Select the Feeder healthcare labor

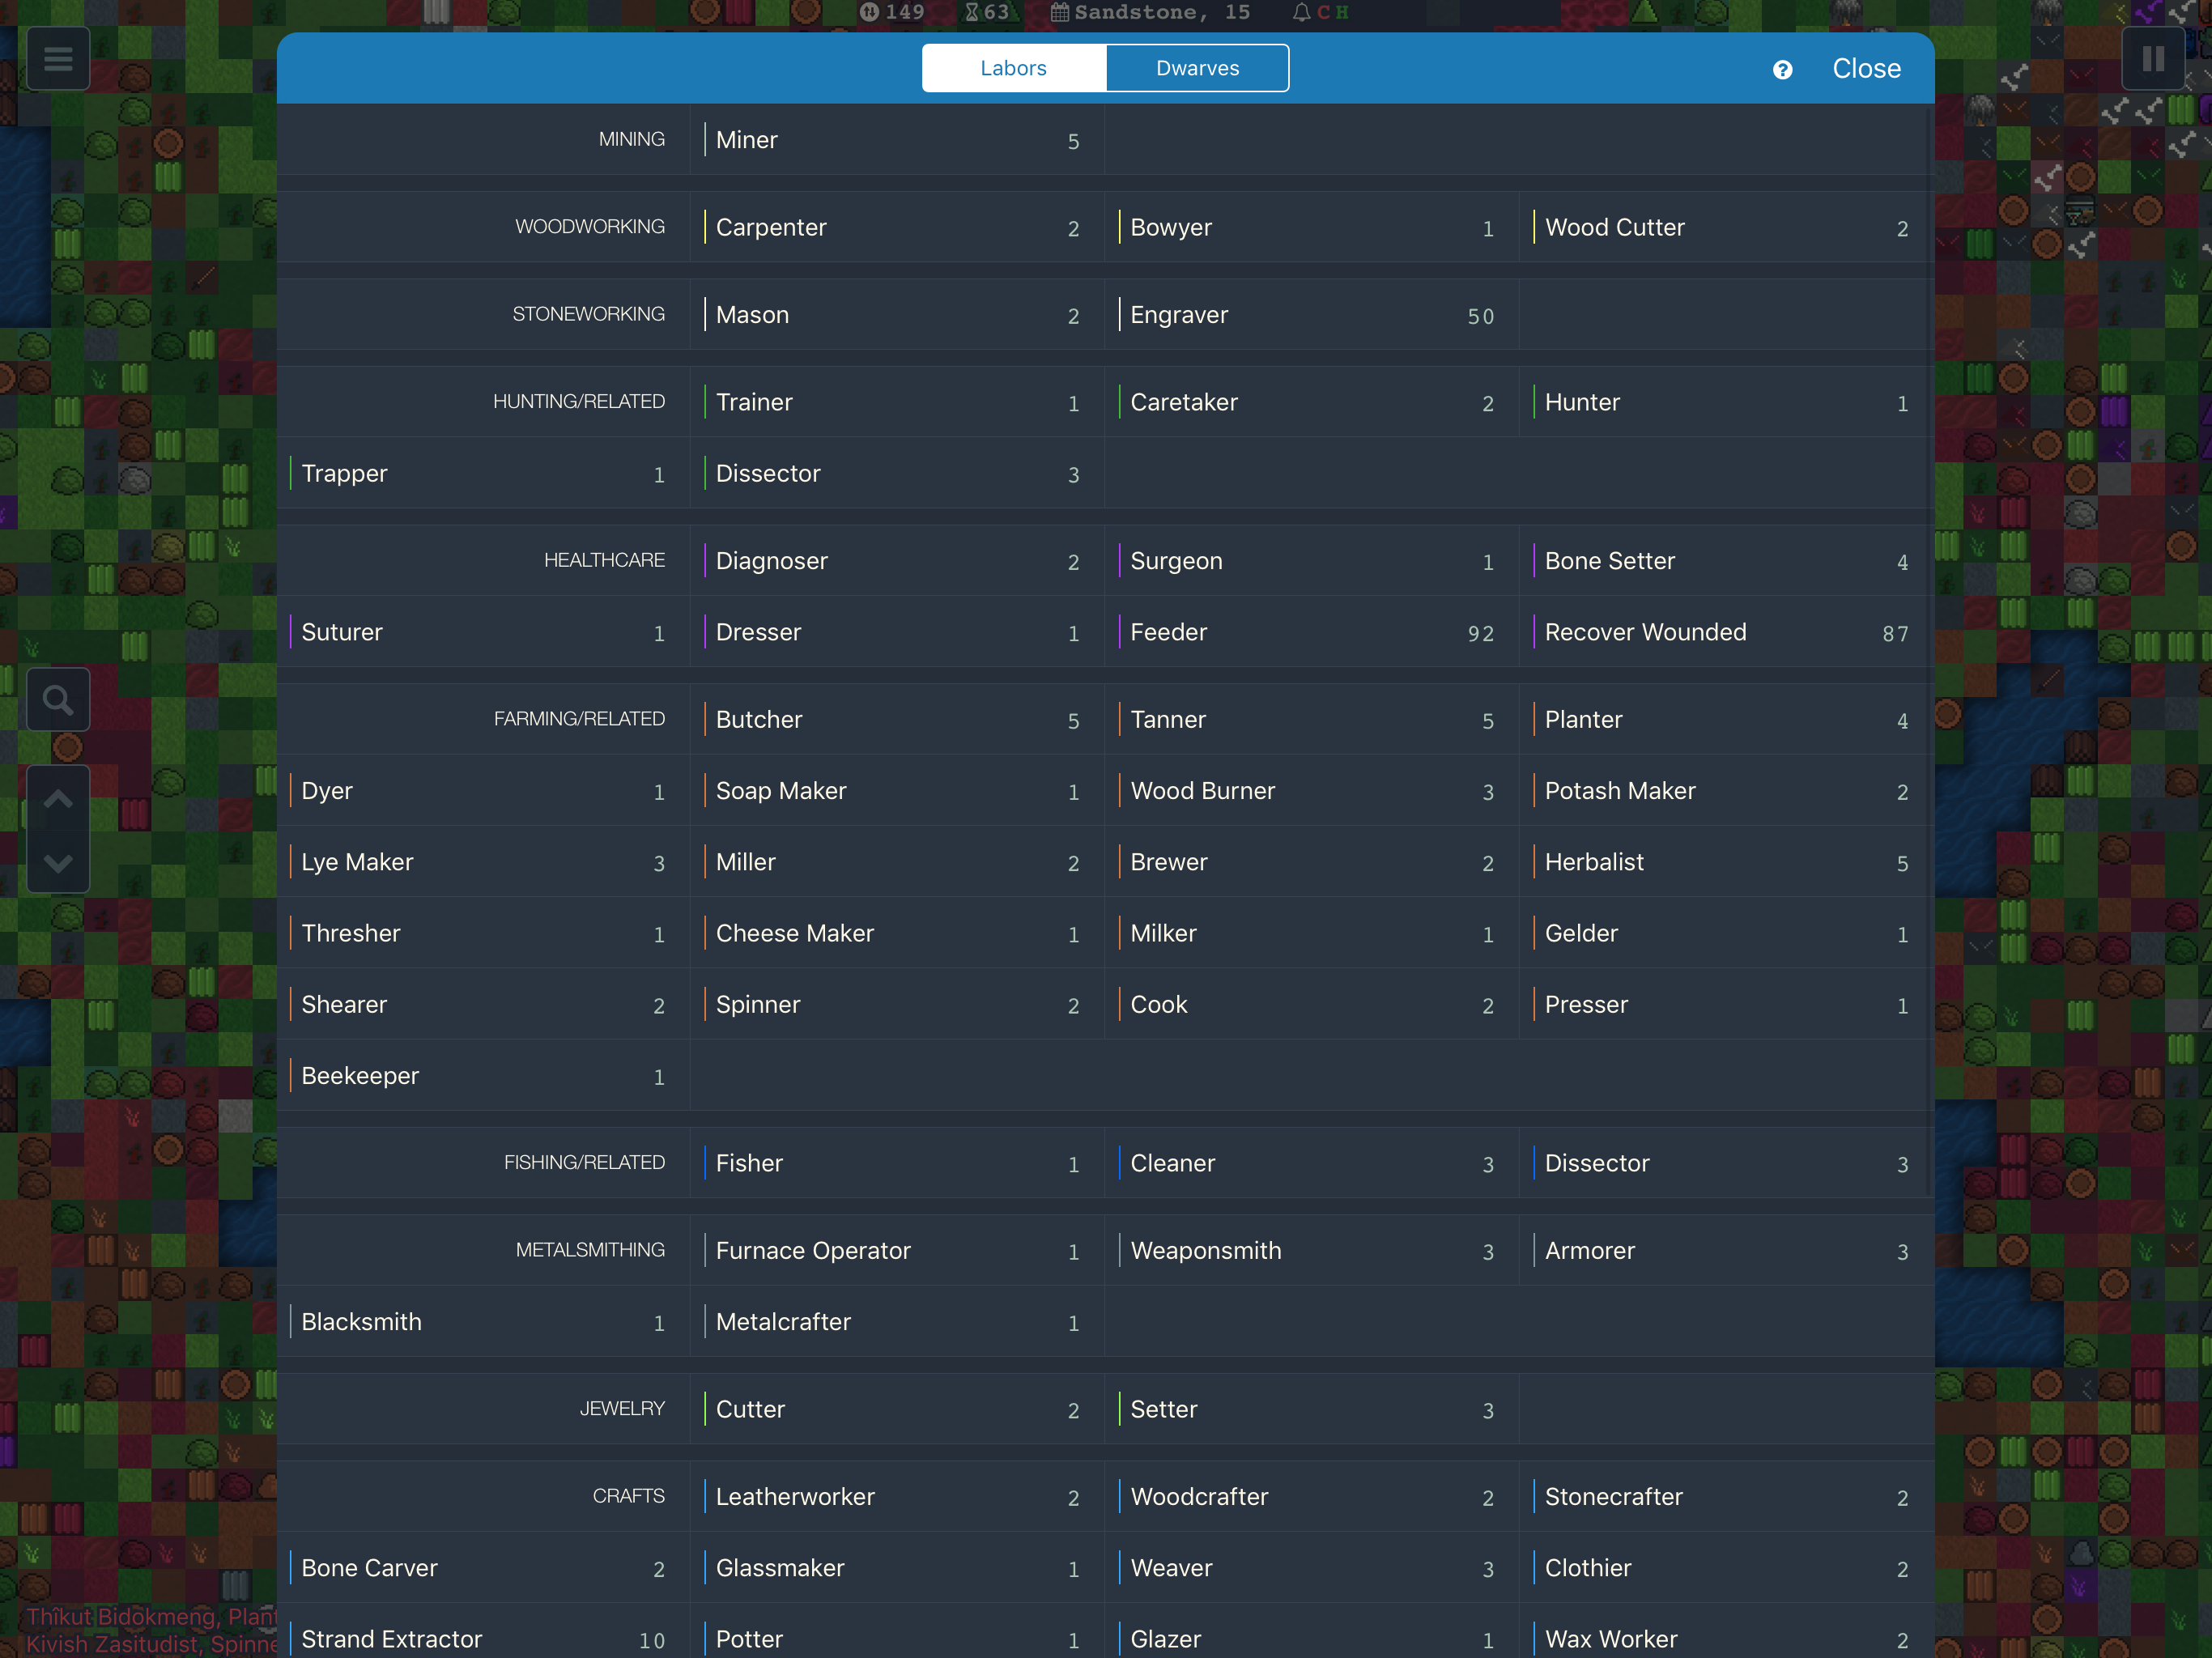point(1311,632)
